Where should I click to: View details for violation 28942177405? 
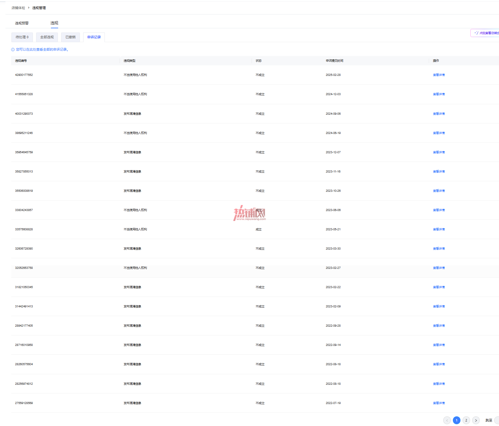coord(439,326)
